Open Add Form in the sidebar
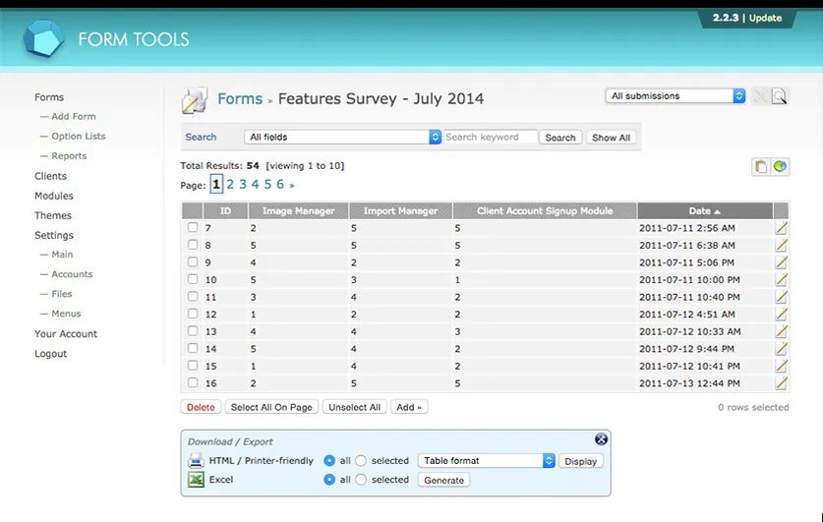This screenshot has width=823, height=522. click(x=74, y=116)
